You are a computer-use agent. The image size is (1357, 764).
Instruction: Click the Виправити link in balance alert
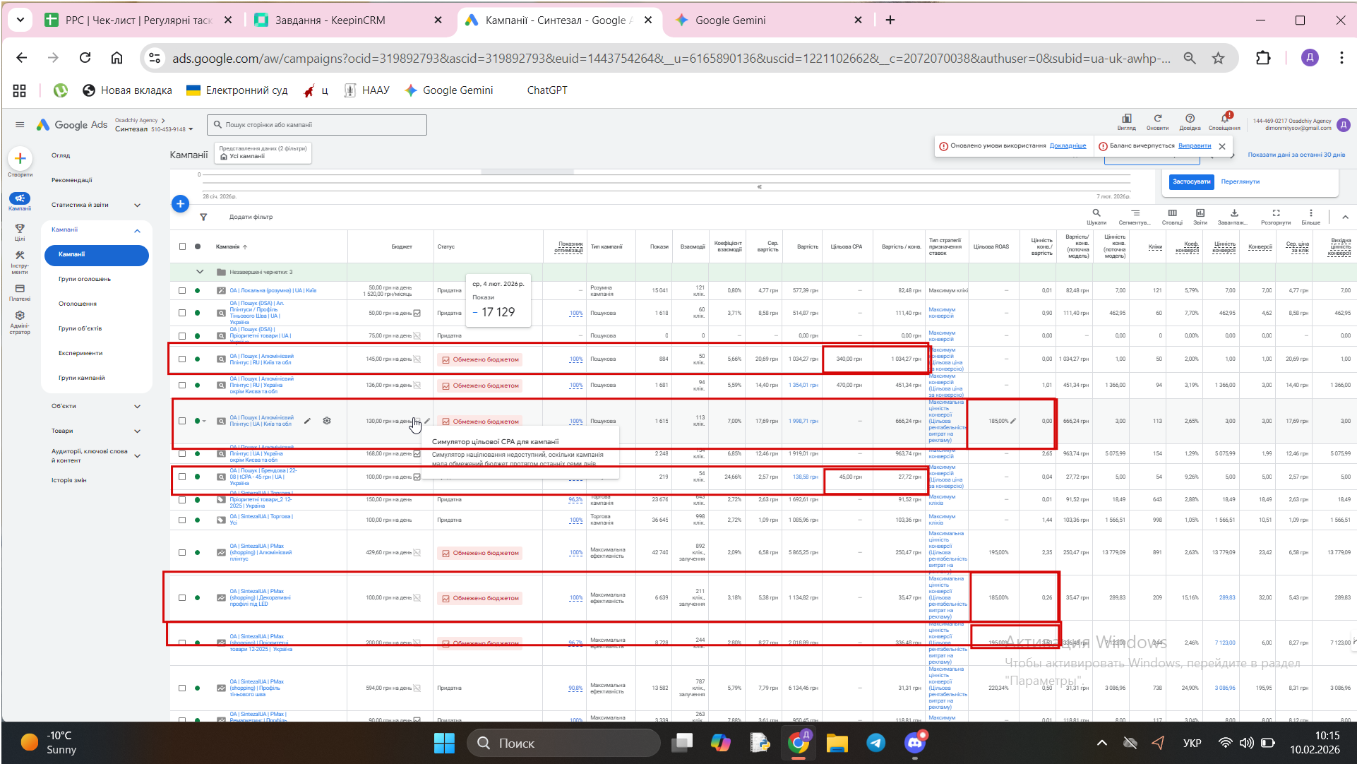click(x=1194, y=145)
